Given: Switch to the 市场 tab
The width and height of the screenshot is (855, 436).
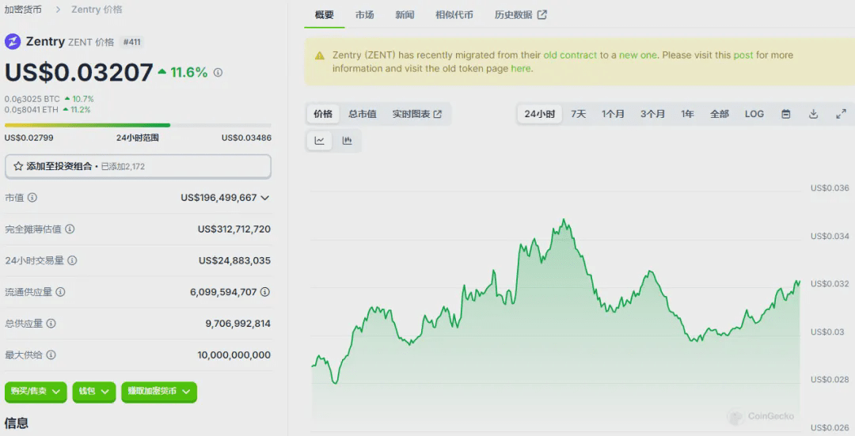Looking at the screenshot, I should click(365, 15).
